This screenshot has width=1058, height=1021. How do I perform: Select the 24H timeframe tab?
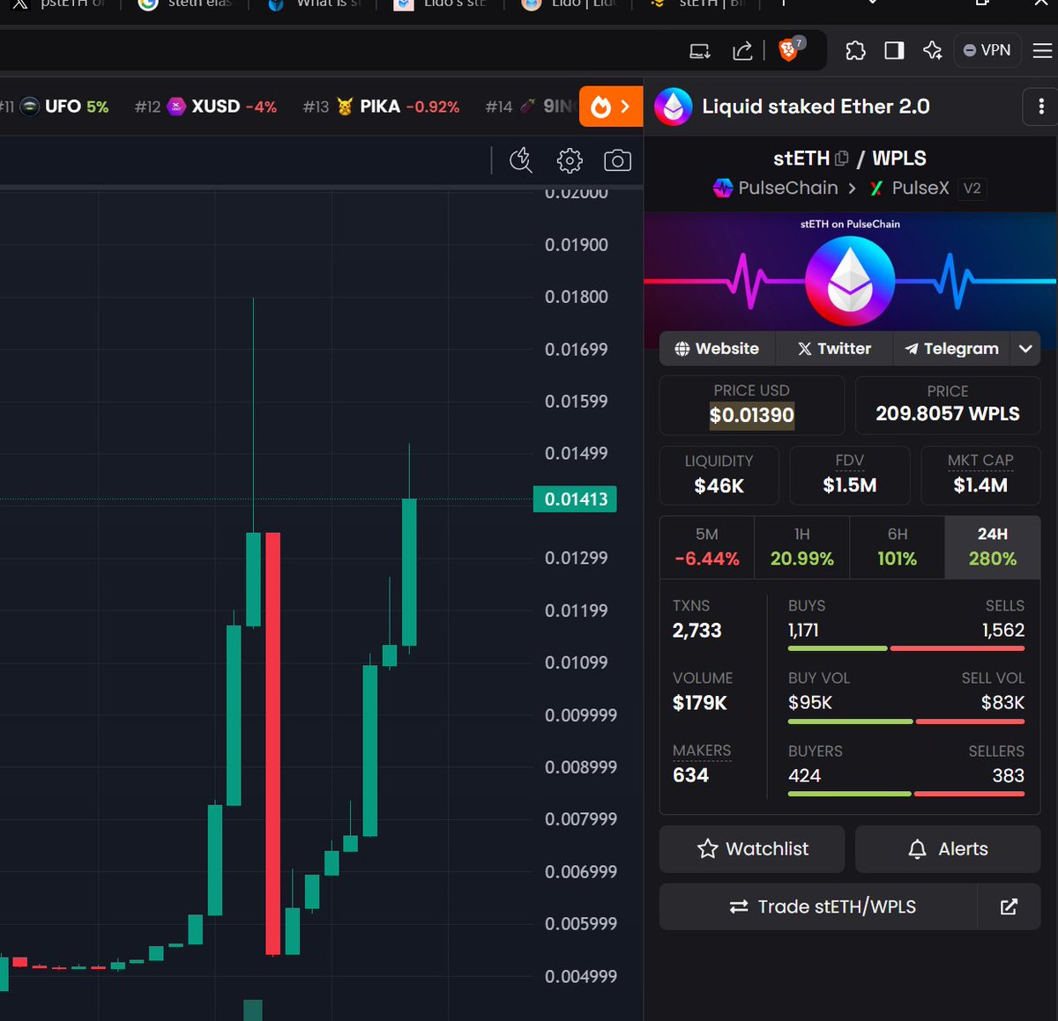pyautogui.click(x=993, y=547)
